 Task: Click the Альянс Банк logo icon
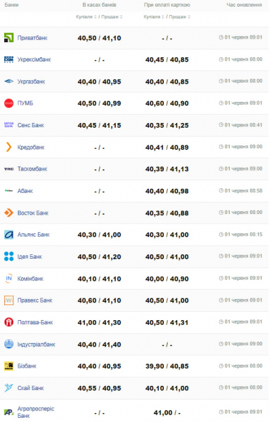pos(8,235)
